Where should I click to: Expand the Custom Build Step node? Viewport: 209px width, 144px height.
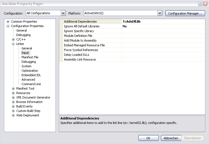[x=13, y=111]
